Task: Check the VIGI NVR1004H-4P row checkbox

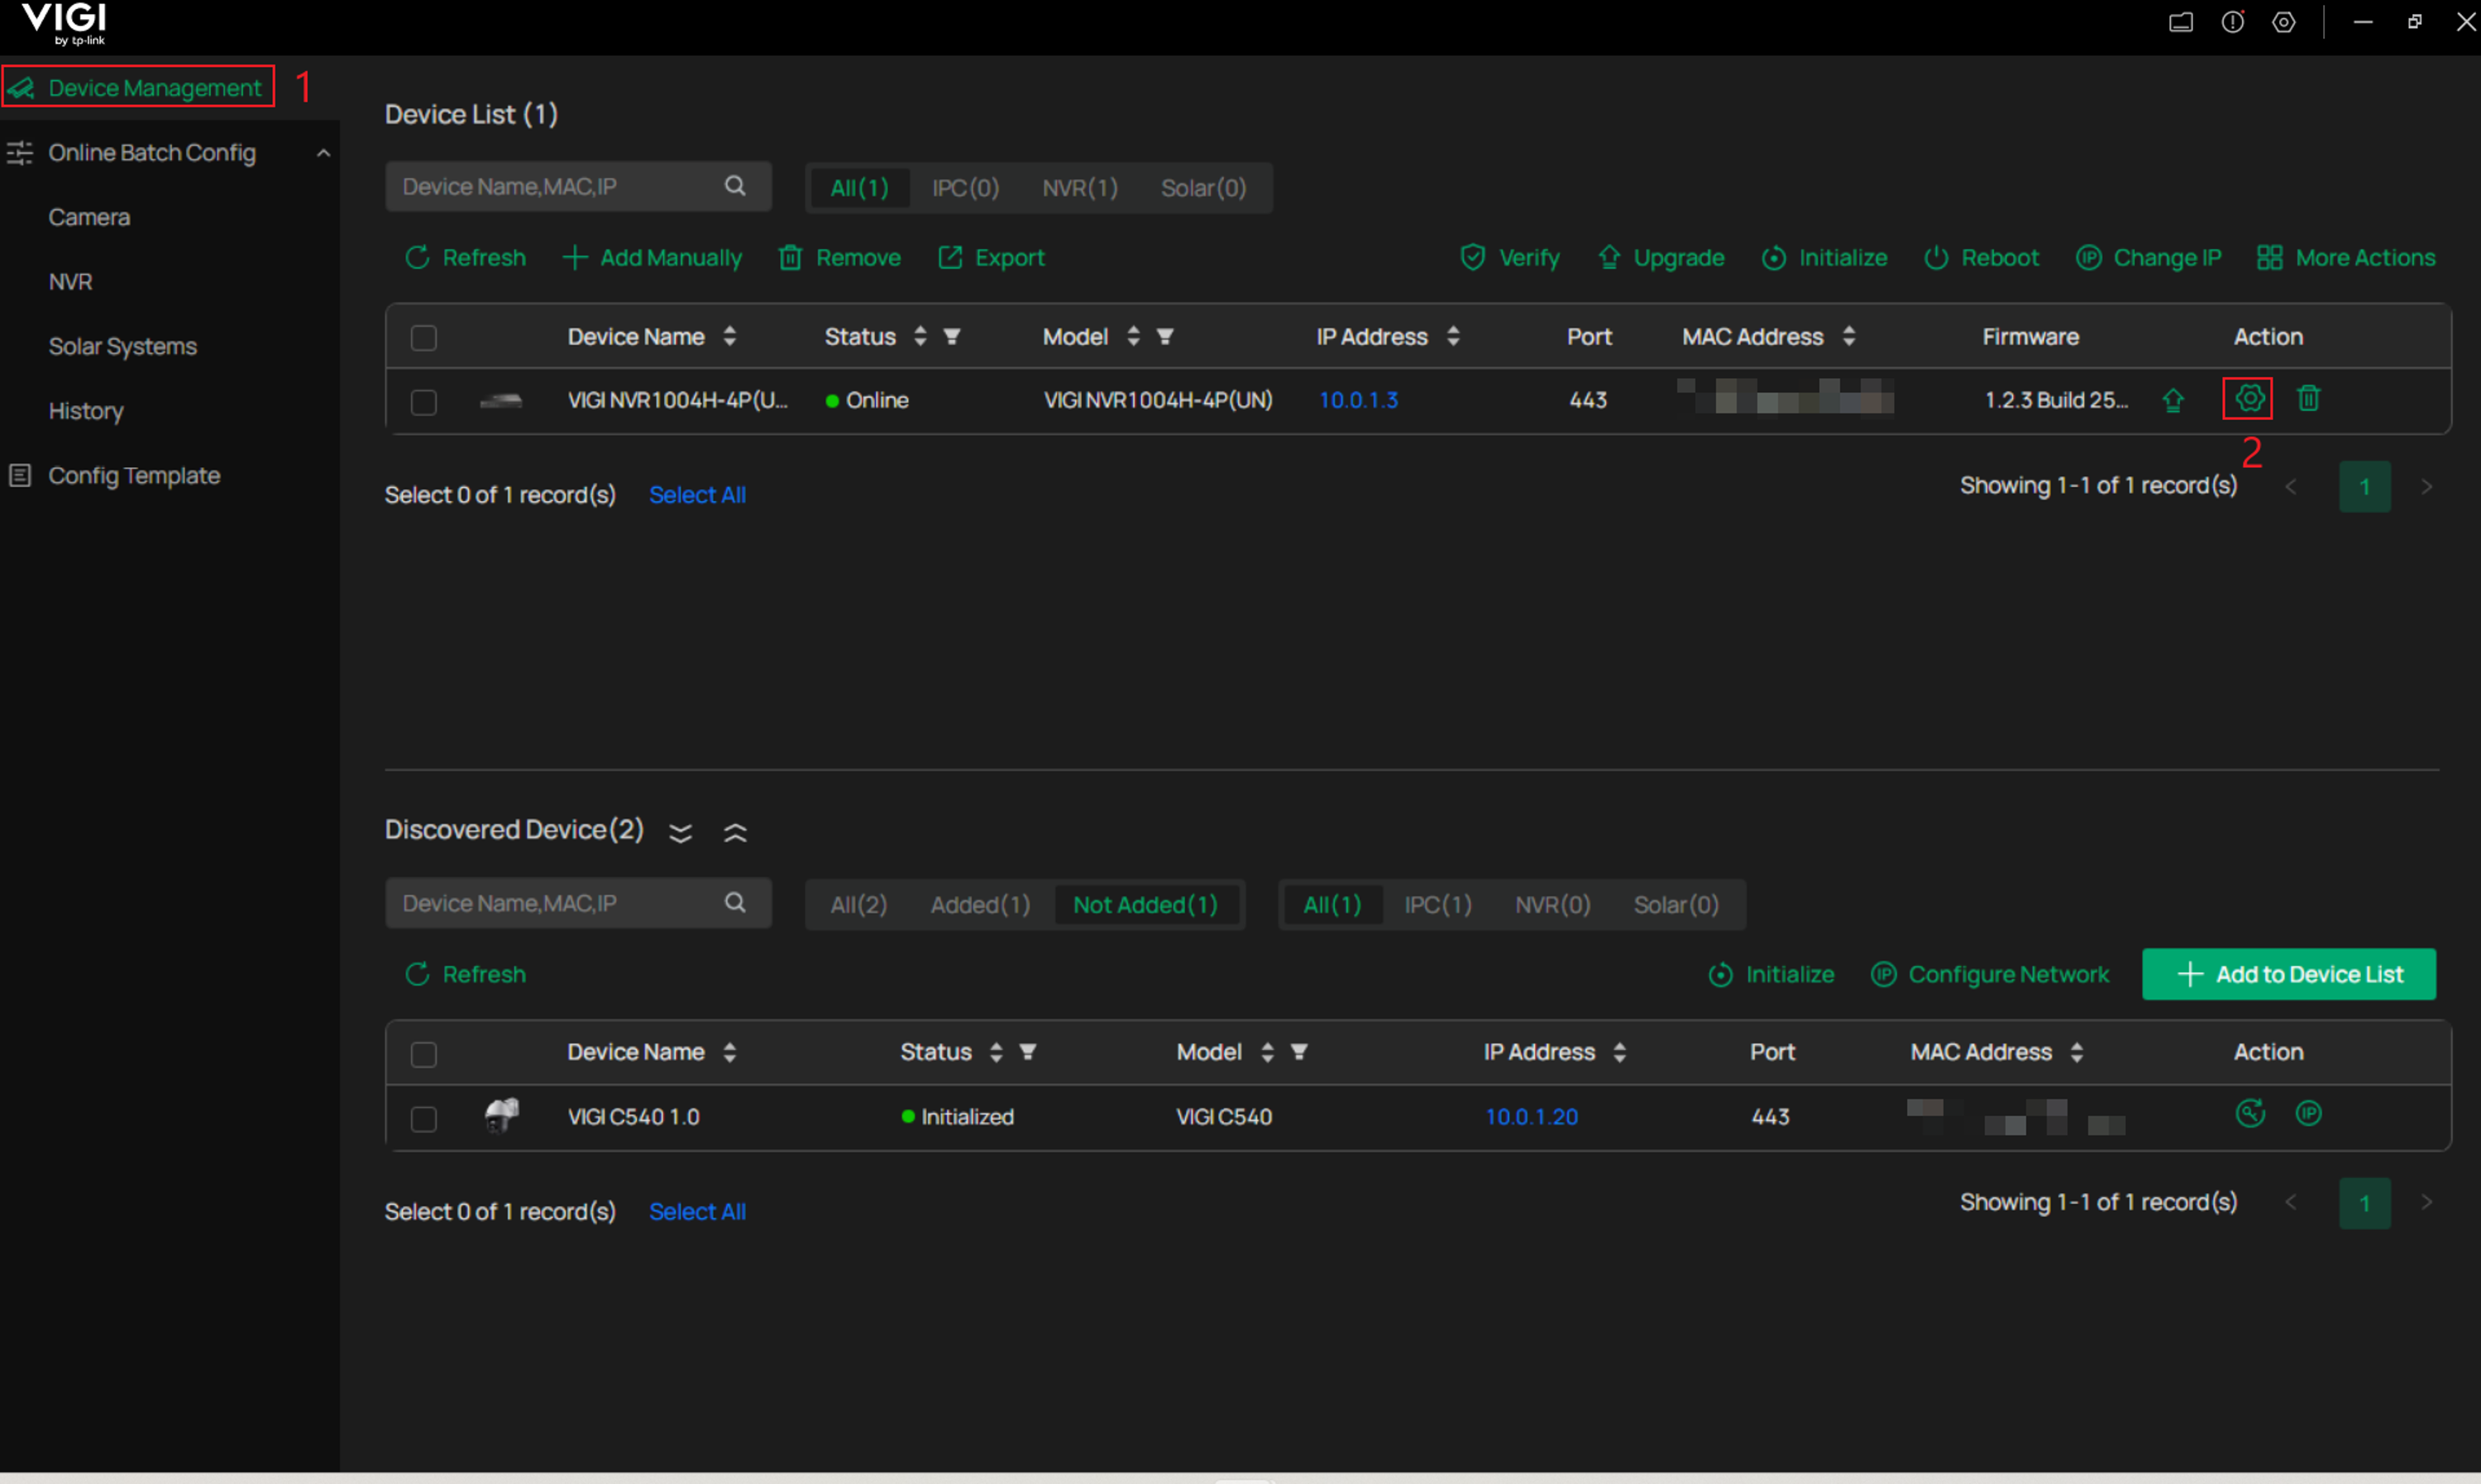Action: 424,402
